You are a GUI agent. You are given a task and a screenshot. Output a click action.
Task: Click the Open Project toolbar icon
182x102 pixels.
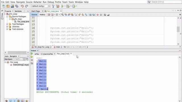point(12,6)
